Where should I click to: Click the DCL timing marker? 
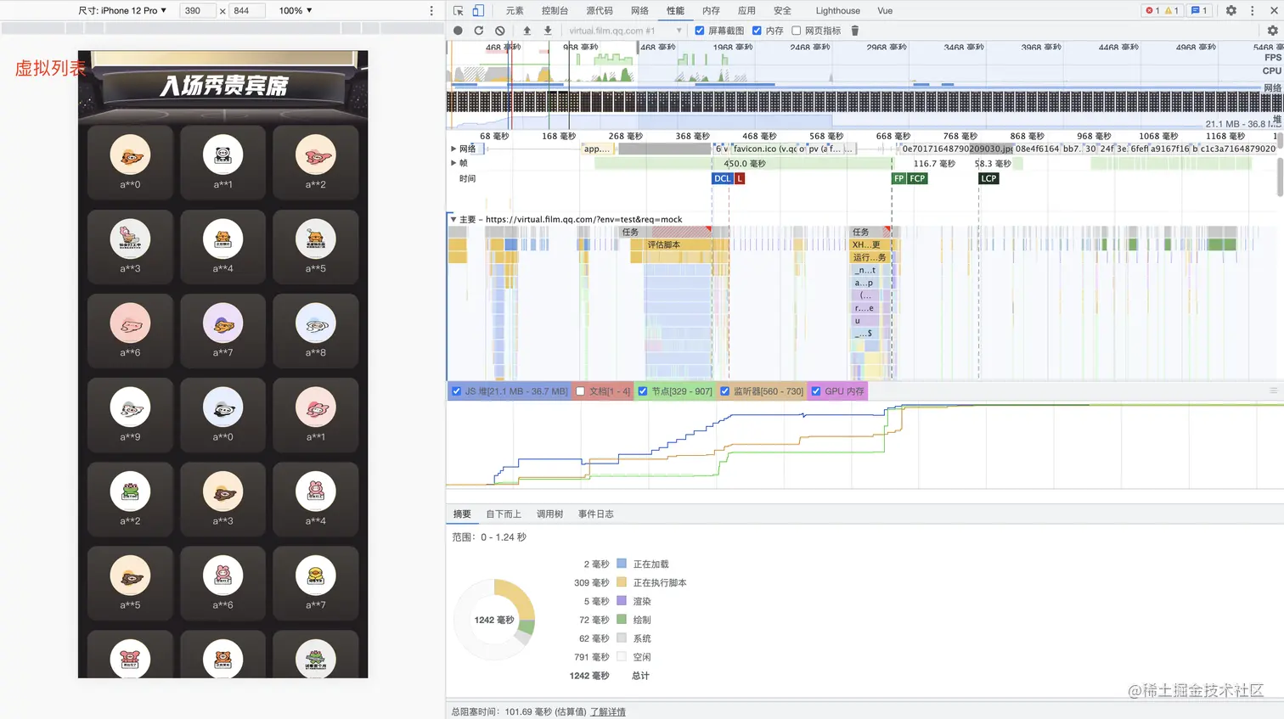[722, 178]
